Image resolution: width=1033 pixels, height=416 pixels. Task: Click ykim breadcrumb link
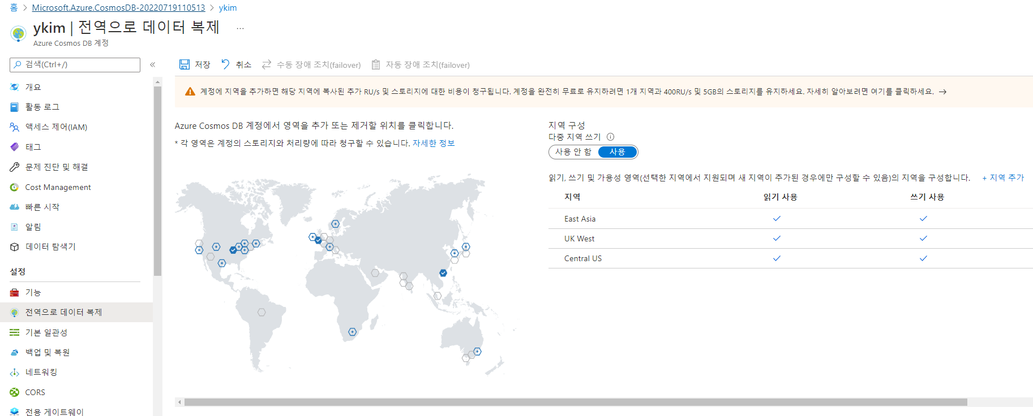pyautogui.click(x=228, y=8)
